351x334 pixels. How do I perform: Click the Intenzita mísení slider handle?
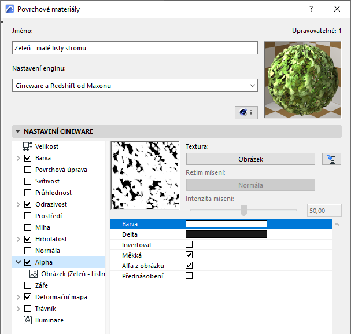pos(243,211)
